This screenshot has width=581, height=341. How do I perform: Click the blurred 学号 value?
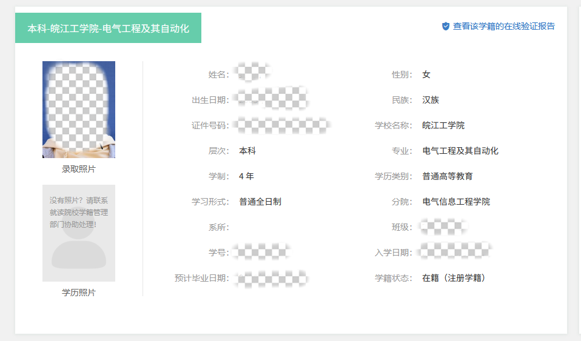pyautogui.click(x=263, y=251)
